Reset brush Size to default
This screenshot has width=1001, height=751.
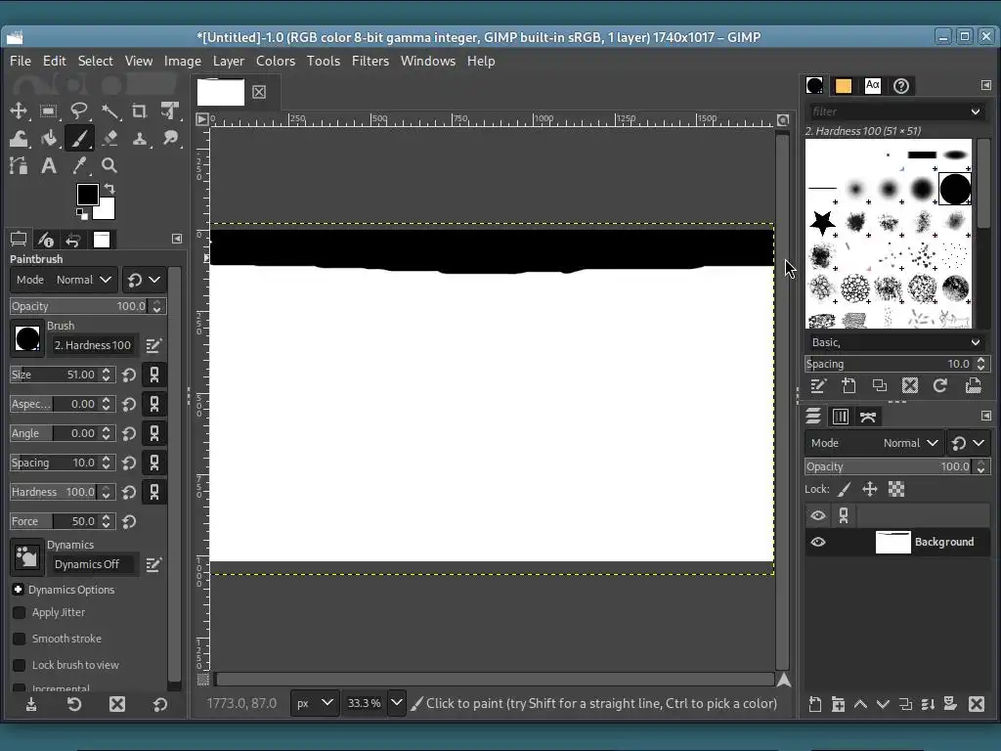129,375
